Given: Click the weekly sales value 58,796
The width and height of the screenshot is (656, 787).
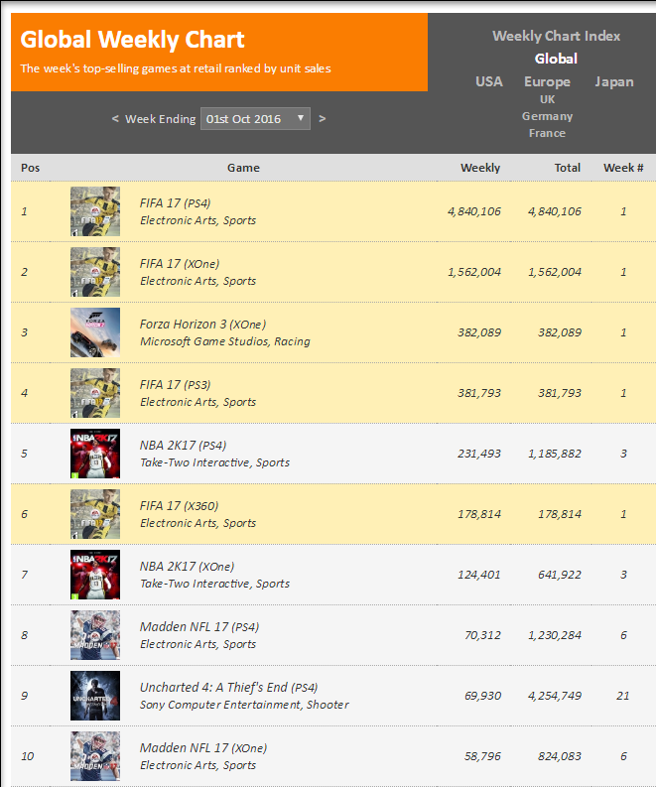Looking at the screenshot, I should coord(482,756).
